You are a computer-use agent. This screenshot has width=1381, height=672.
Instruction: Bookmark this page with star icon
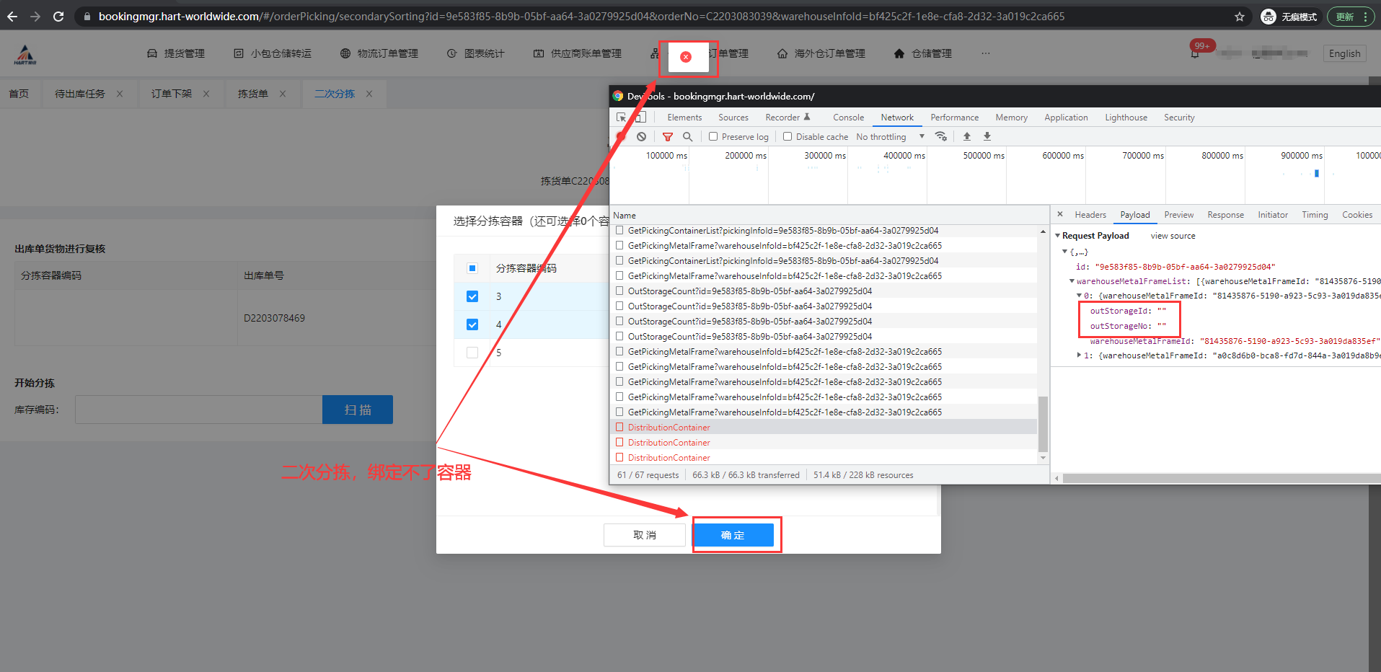[x=1240, y=17]
